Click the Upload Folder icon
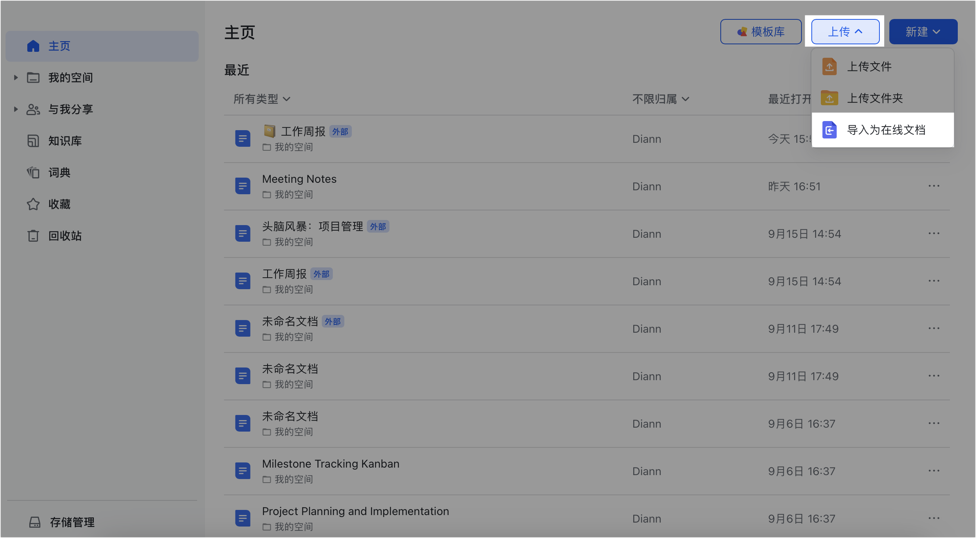Viewport: 976px width, 538px height. (829, 98)
